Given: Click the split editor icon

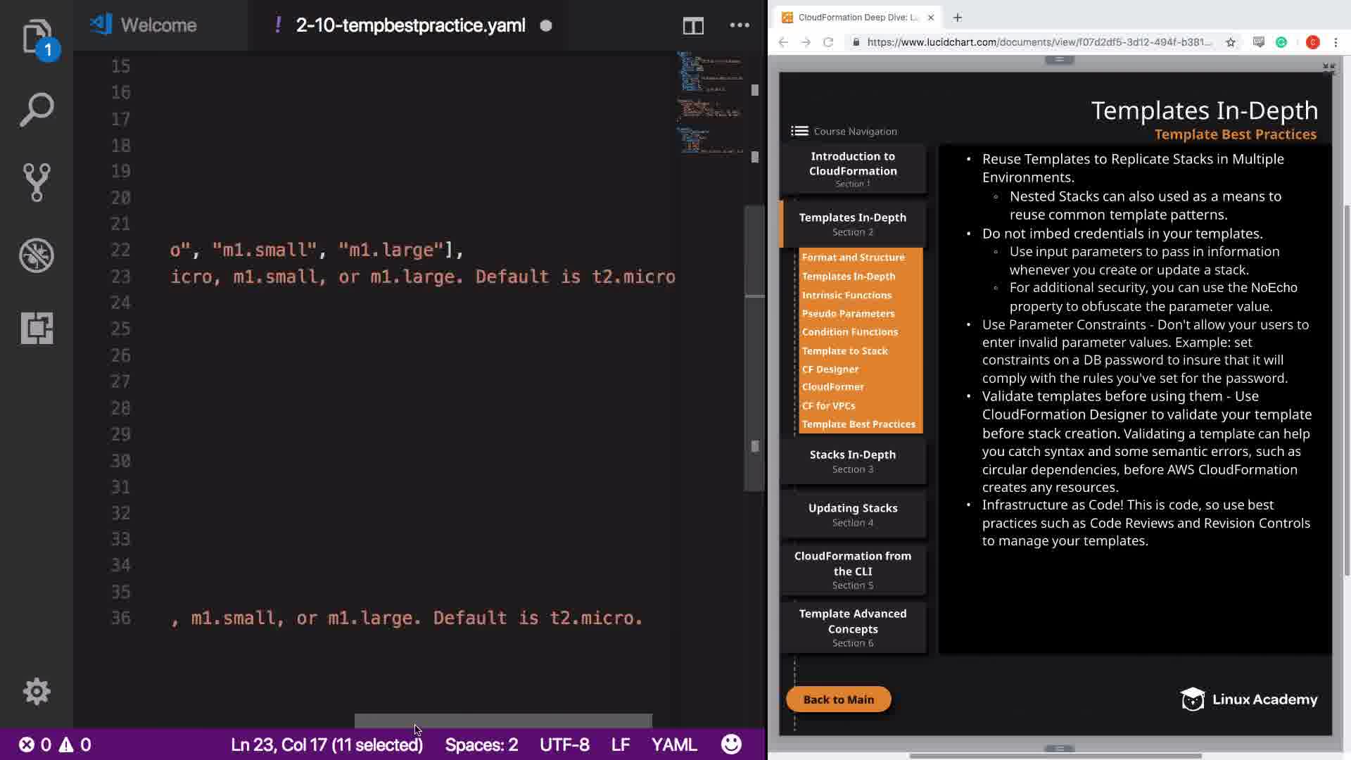Looking at the screenshot, I should [x=692, y=26].
